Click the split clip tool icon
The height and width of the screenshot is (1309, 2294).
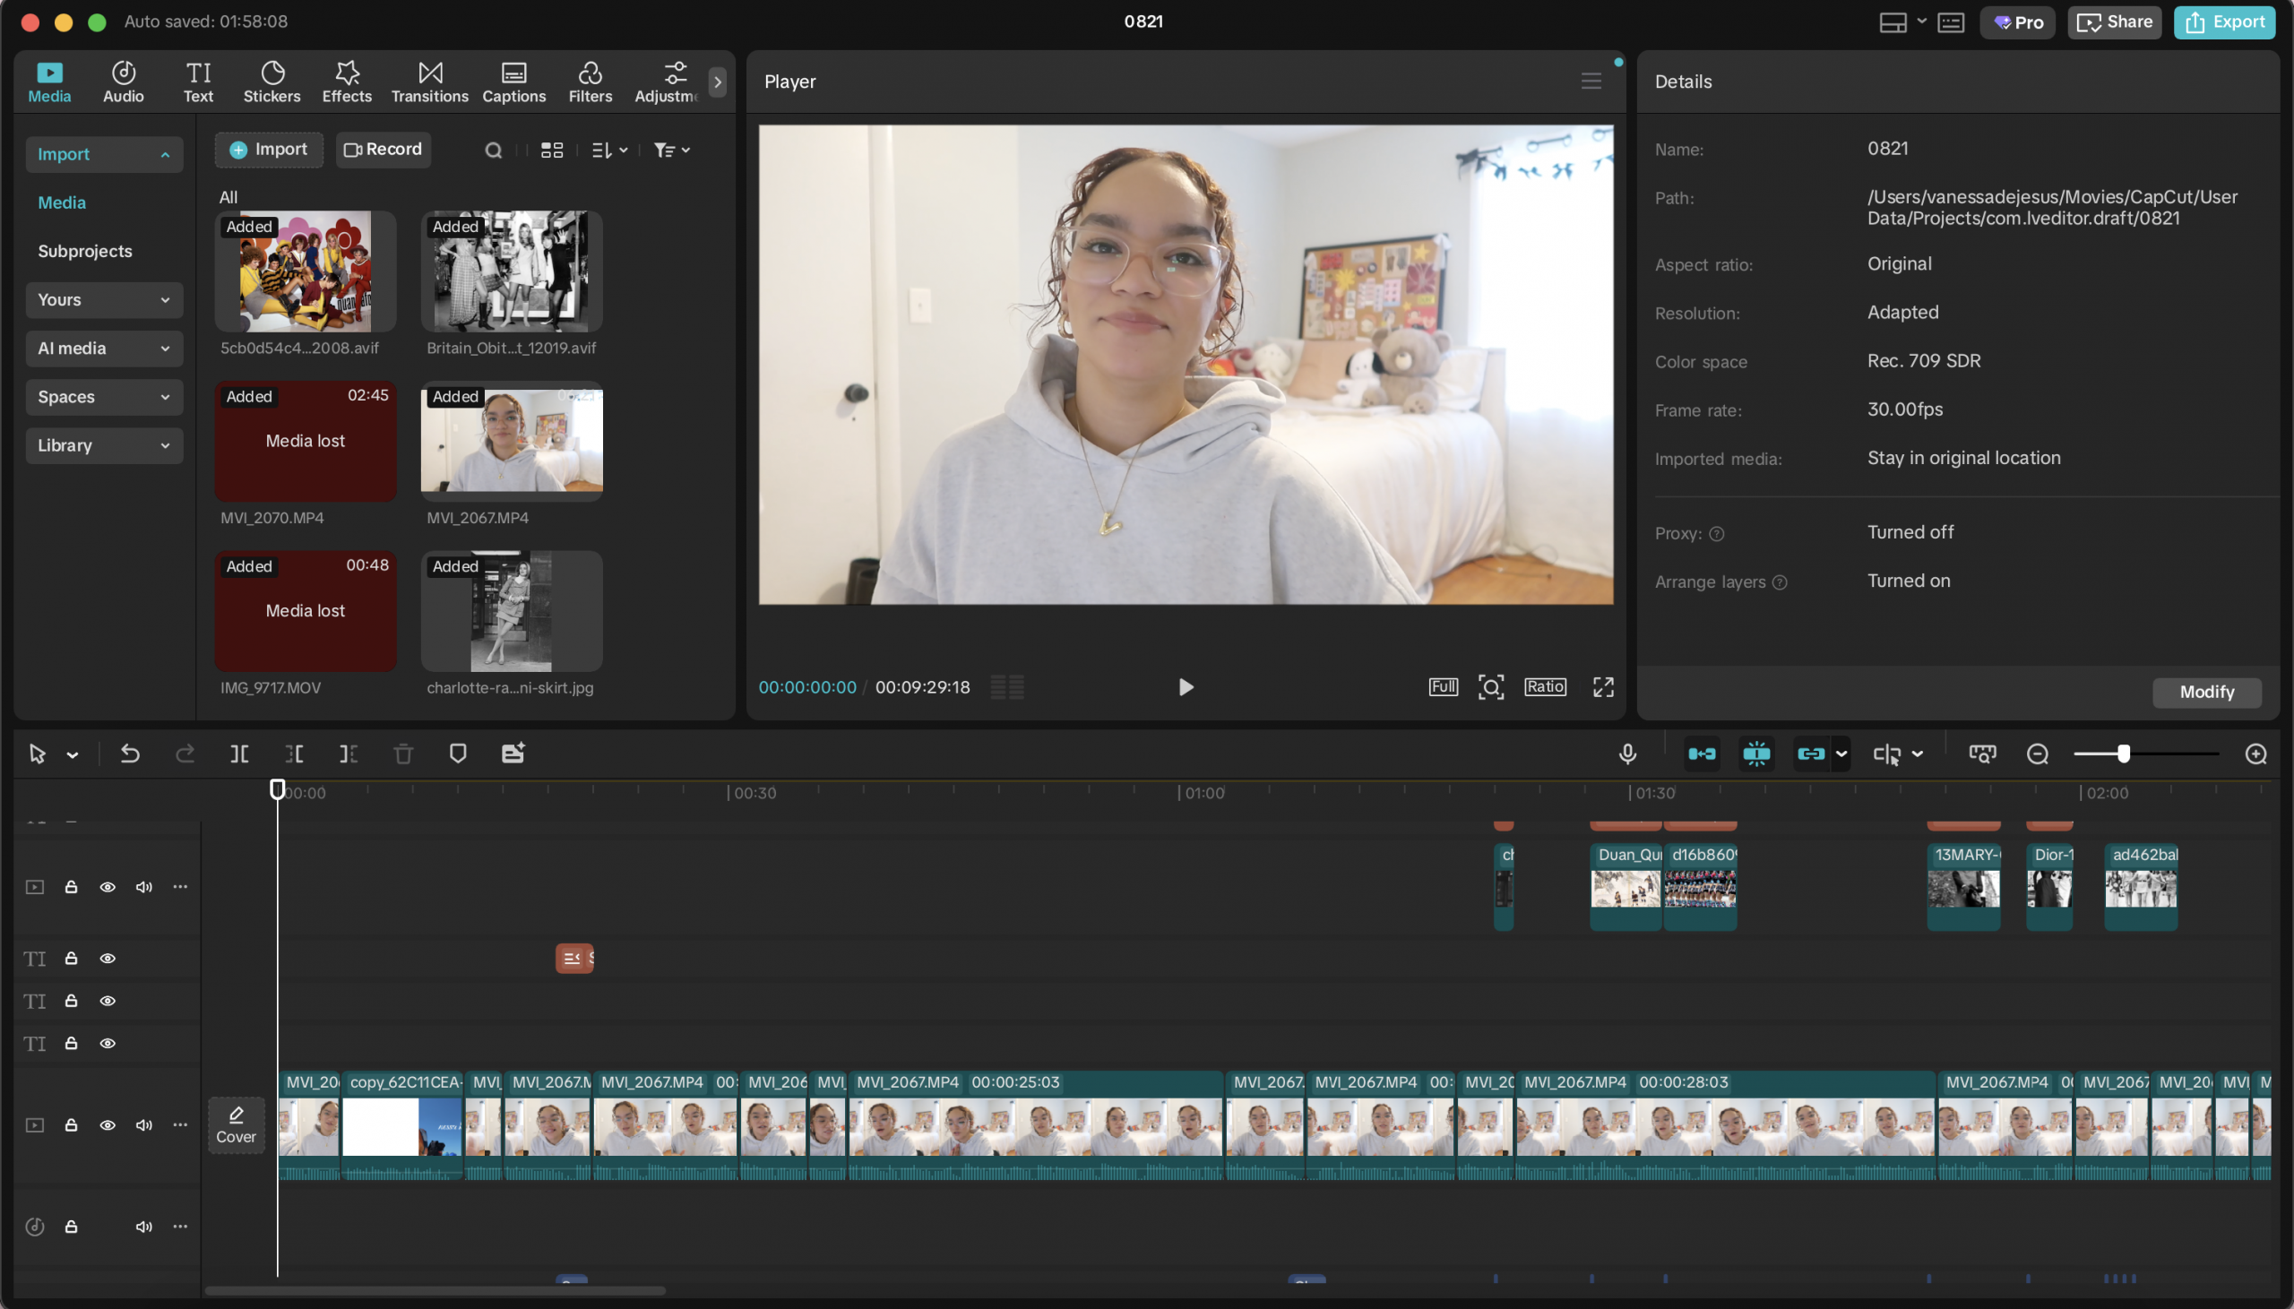pos(239,754)
